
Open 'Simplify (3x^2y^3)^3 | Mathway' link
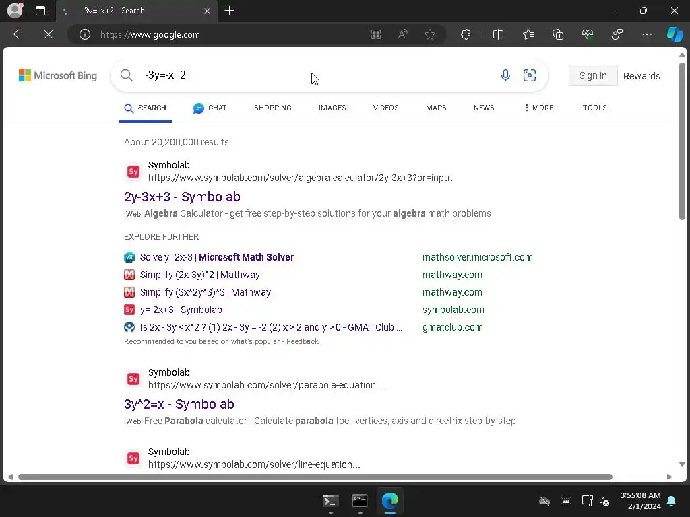pyautogui.click(x=205, y=293)
